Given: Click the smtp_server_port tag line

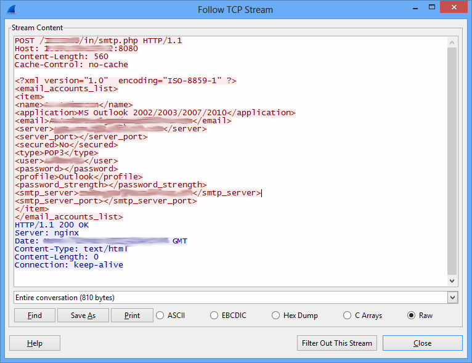Looking at the screenshot, I should pyautogui.click(x=106, y=201).
